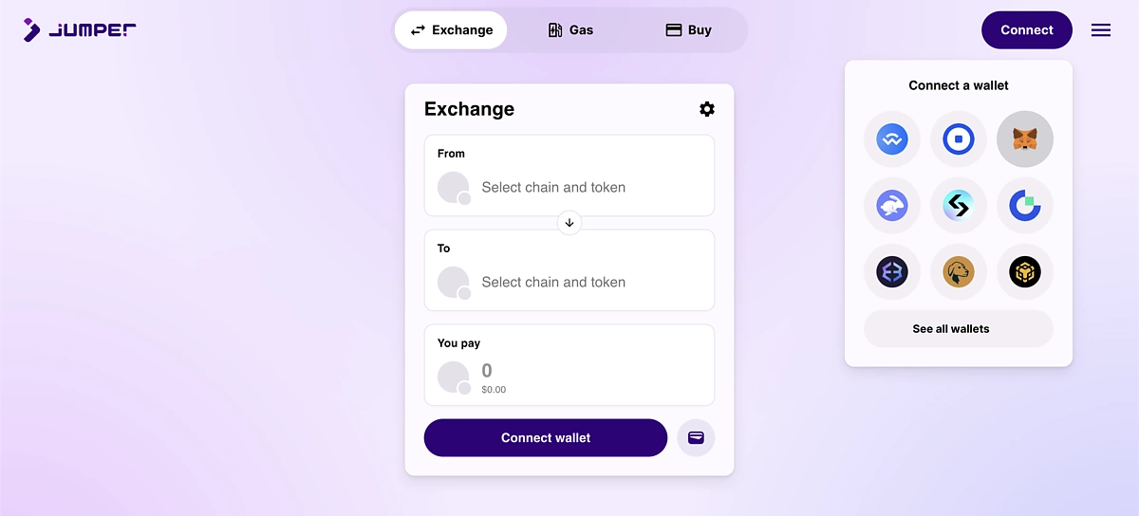Open From chain and token selector
Viewport: 1139px width, 516px height.
569,175
